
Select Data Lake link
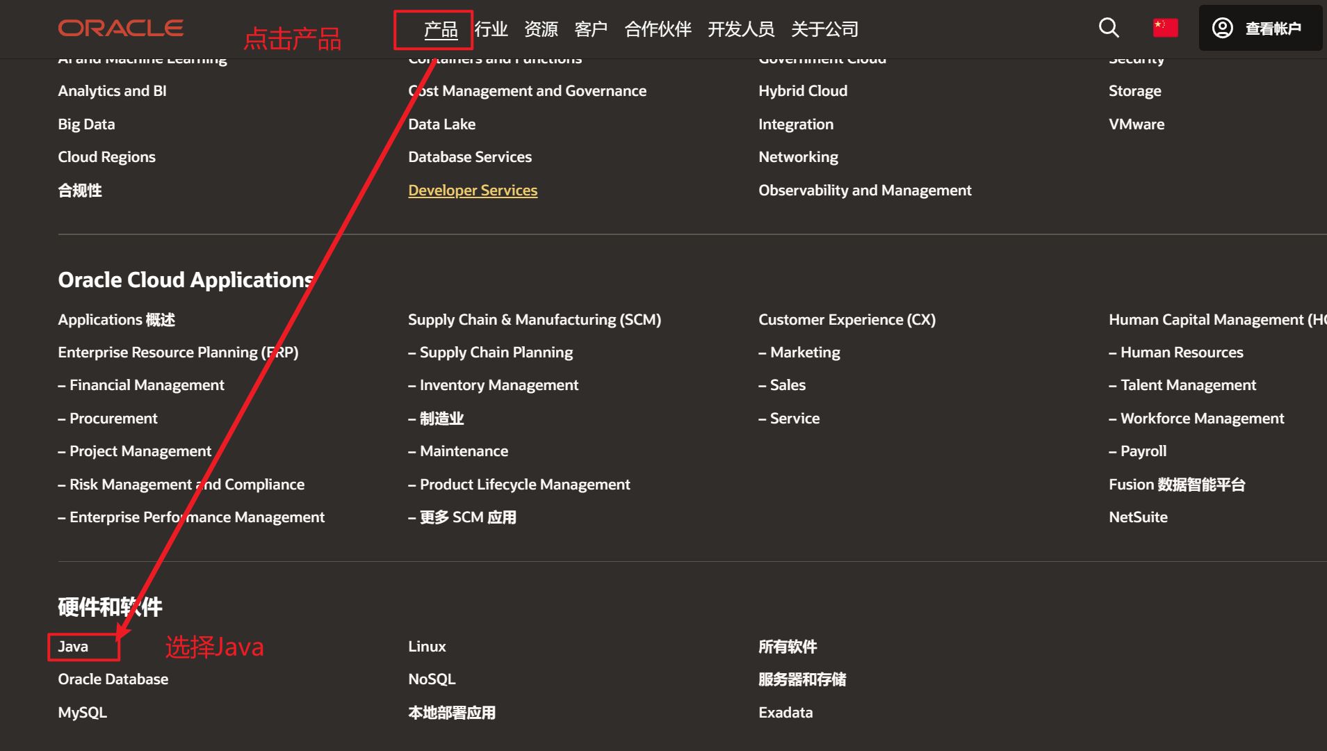(x=442, y=124)
